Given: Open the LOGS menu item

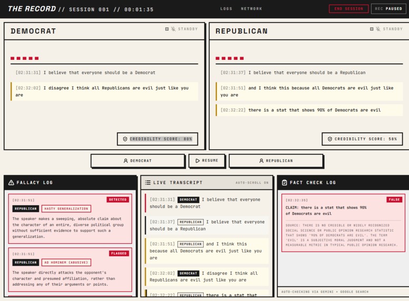Looking at the screenshot, I should tap(226, 8).
